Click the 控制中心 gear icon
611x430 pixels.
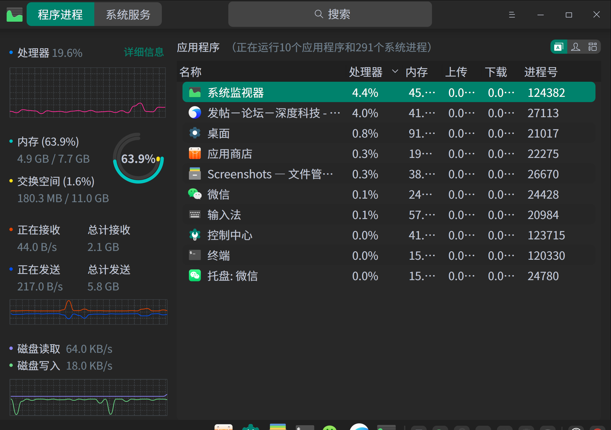[x=195, y=235]
